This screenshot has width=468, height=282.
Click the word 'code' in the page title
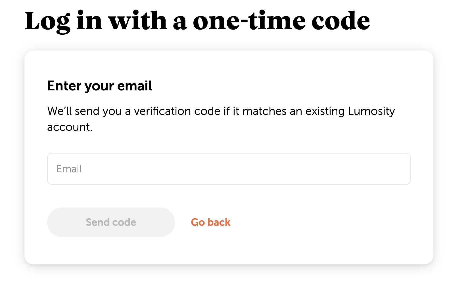coord(340,21)
